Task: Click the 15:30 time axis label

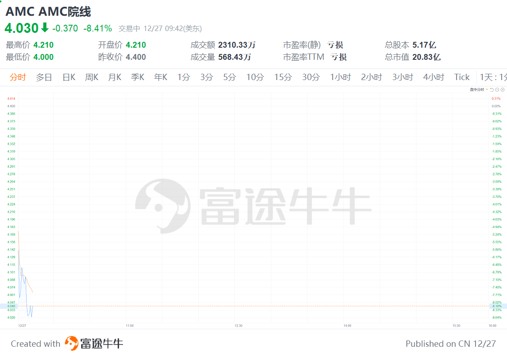Action: [456, 326]
